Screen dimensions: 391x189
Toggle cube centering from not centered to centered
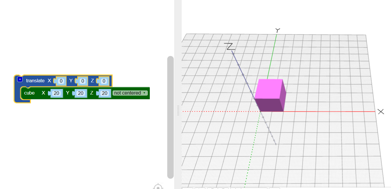coord(130,93)
